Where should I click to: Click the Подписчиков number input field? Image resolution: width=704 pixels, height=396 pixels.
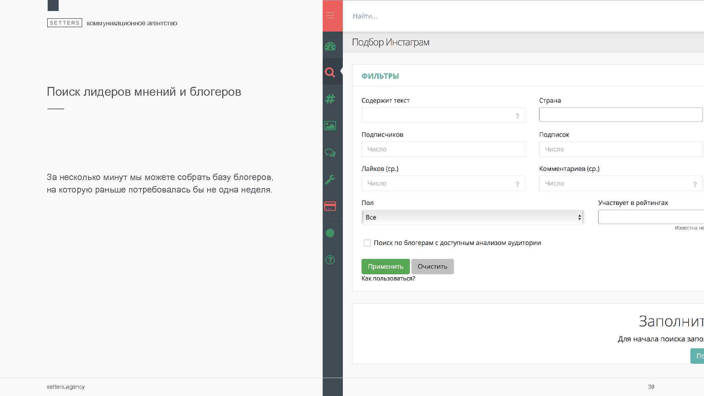[x=443, y=149]
